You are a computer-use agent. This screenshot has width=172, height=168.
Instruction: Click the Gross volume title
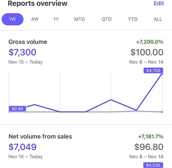point(28,42)
